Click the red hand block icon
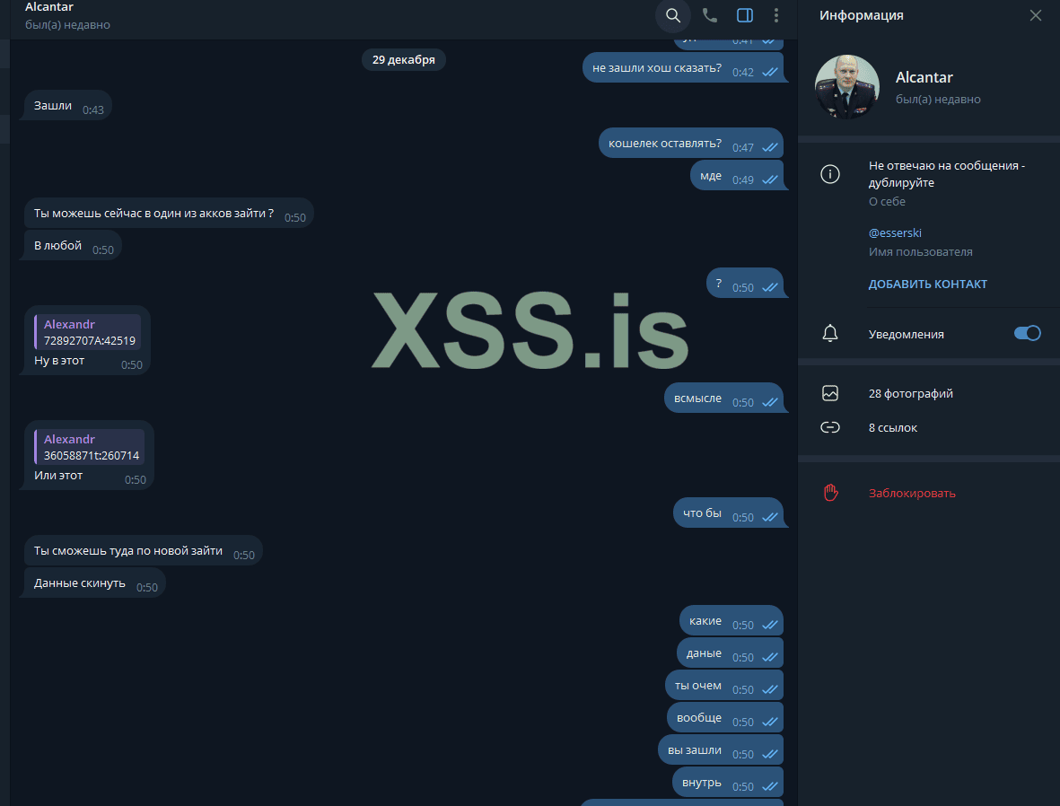 (831, 493)
